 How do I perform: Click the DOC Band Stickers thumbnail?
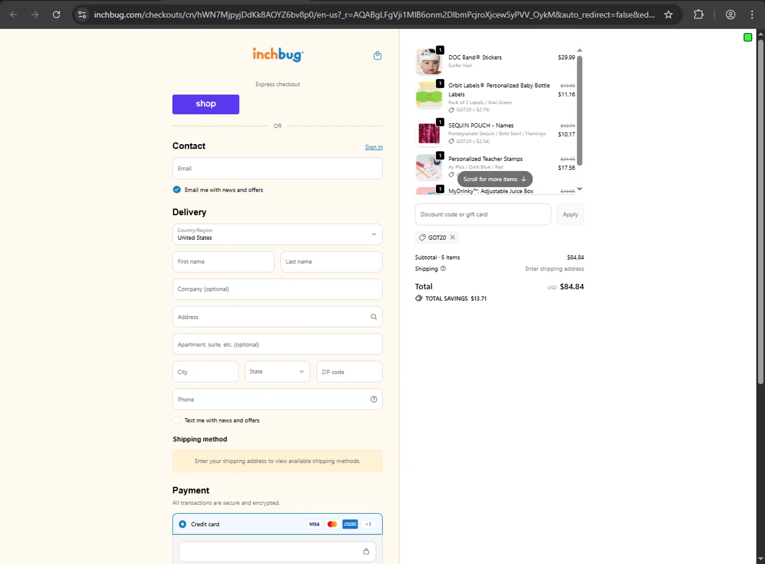tap(429, 62)
